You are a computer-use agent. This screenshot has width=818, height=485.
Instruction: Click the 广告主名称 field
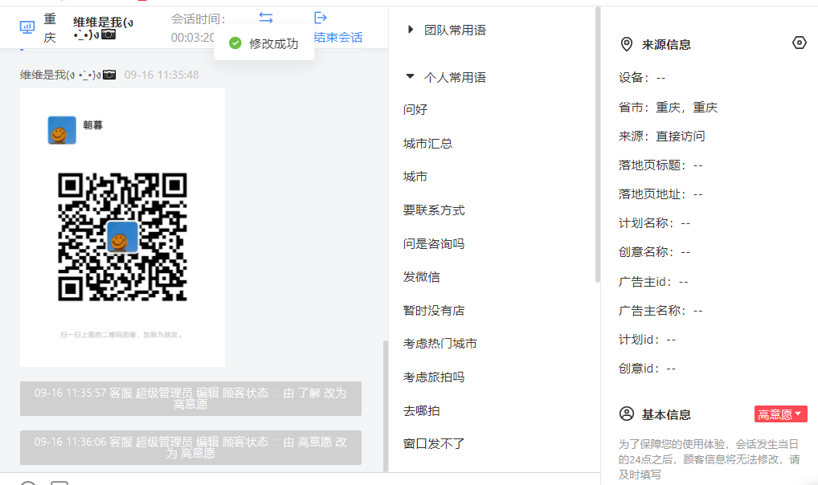click(661, 311)
